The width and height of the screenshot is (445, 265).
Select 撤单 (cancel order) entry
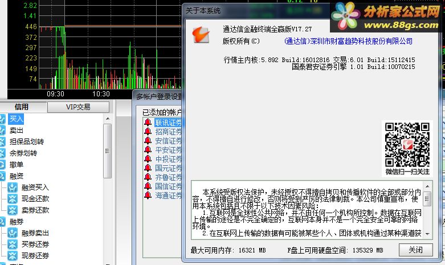(x=16, y=165)
